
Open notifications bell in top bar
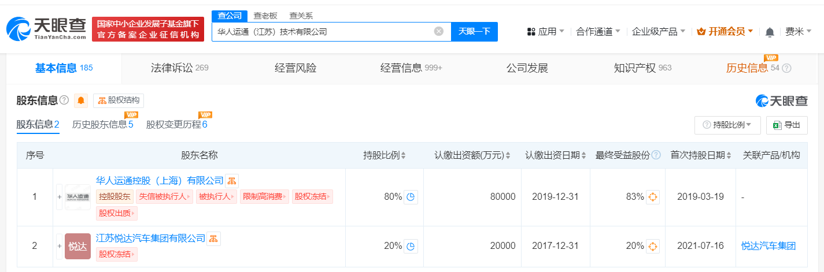pyautogui.click(x=770, y=32)
